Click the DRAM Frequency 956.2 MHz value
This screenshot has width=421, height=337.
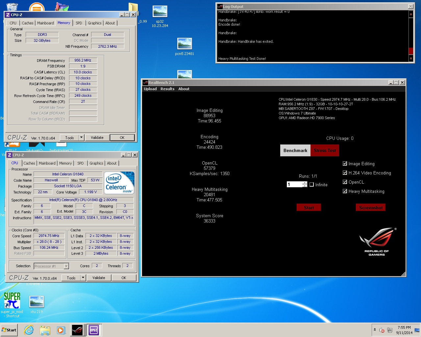click(83, 60)
